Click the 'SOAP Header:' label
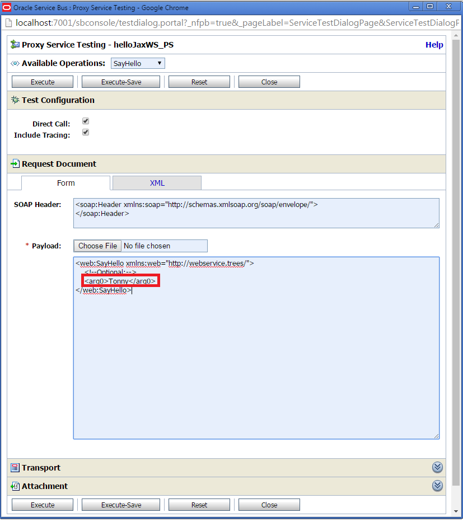Viewport: 463px width, 522px height. pos(38,204)
